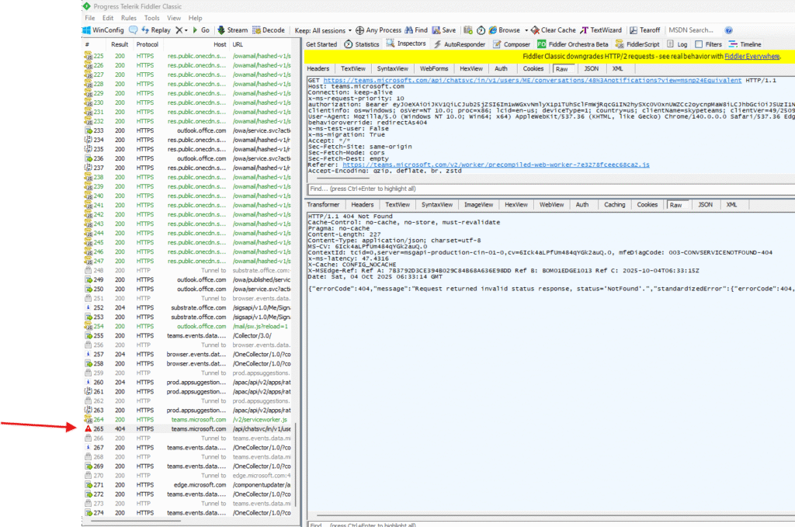This screenshot has width=795, height=527.
Task: Click the camera screenshot icon
Action: (x=467, y=30)
